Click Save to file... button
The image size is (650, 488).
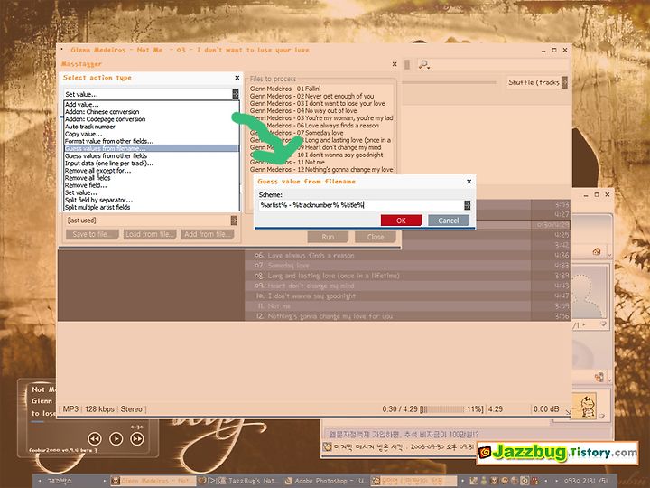[92, 234]
